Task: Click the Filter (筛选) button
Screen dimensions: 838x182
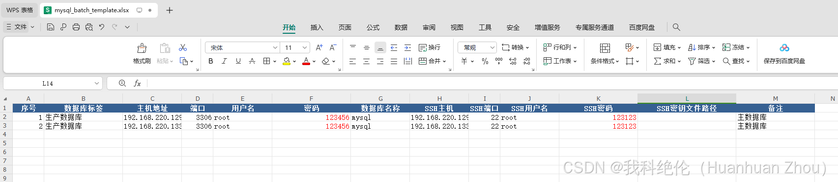Action: click(x=701, y=61)
